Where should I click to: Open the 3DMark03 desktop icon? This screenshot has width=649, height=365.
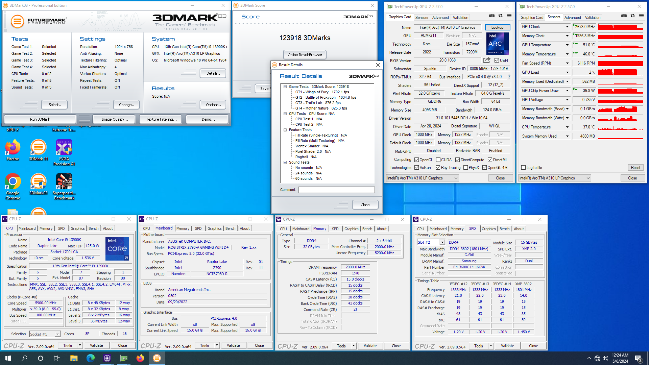point(38,185)
